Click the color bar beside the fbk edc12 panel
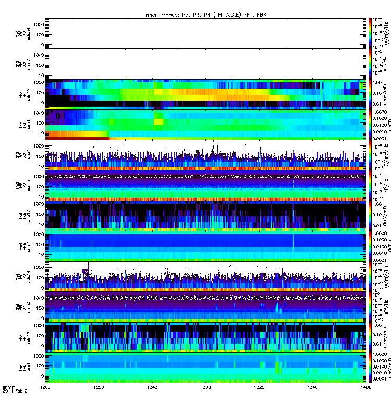391x417 pixels. click(x=370, y=338)
